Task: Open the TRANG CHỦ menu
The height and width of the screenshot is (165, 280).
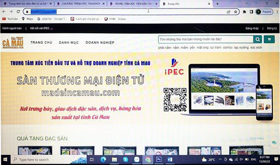Action: (41, 43)
